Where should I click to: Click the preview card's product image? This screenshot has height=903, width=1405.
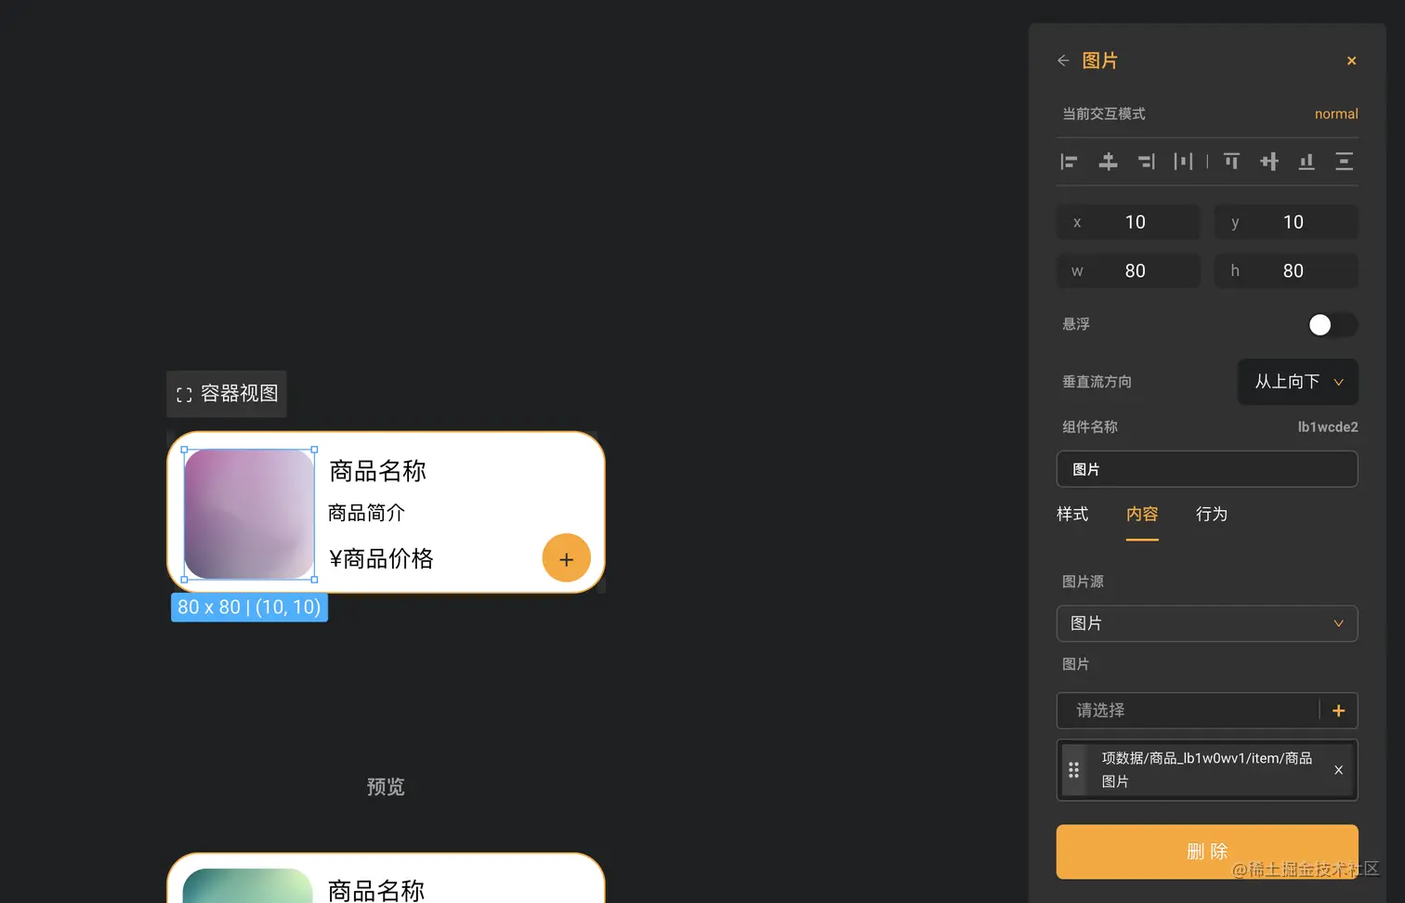248,885
